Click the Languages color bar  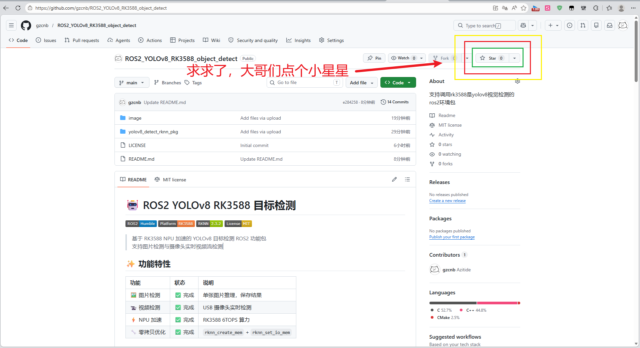coord(474,303)
